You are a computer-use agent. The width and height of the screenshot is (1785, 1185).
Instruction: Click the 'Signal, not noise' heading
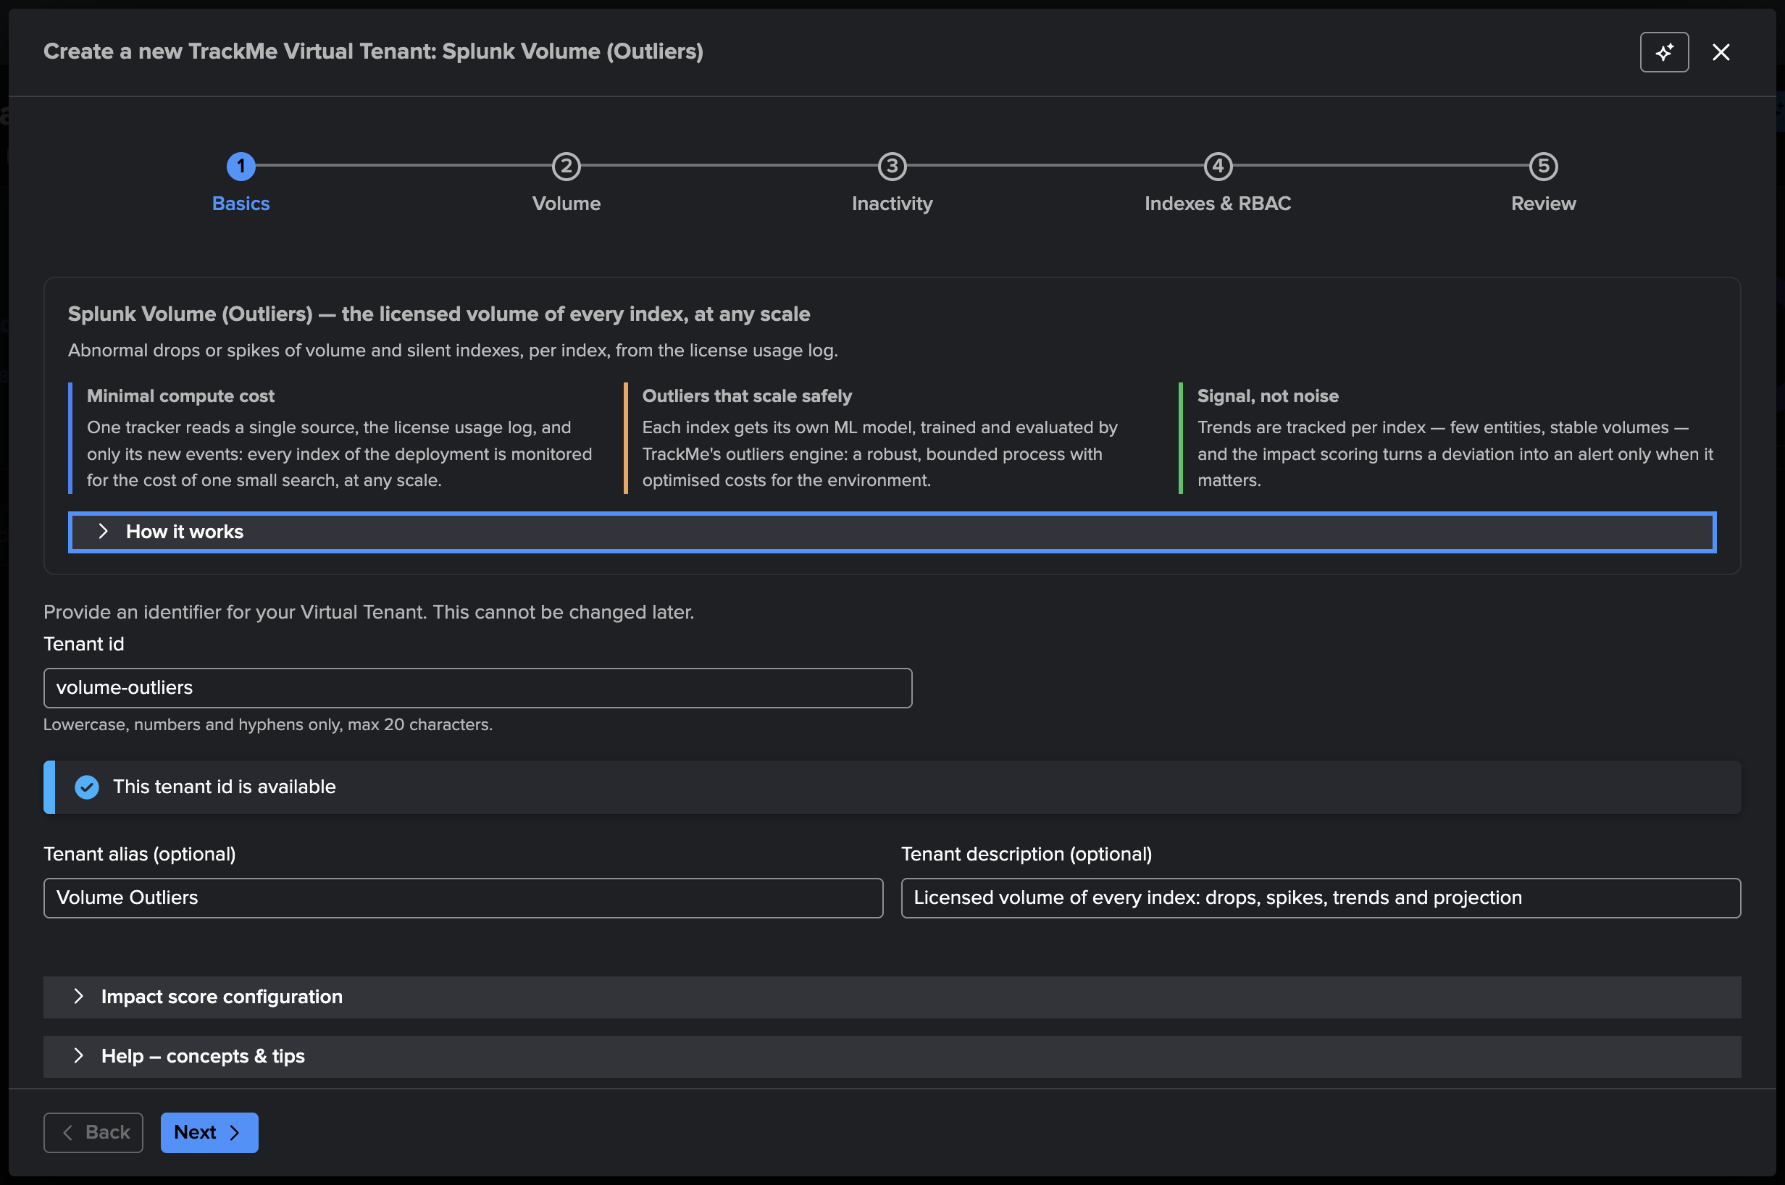1267,396
